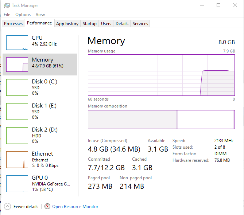The height and width of the screenshot is (215, 244).
Task: Go to the Startup tab
Action: [x=89, y=24]
